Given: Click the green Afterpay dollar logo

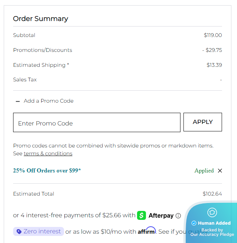Looking at the screenshot, I should [142, 215].
